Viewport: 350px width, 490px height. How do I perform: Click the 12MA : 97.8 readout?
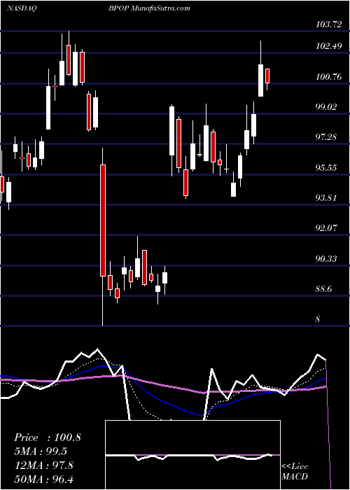pyautogui.click(x=43, y=465)
